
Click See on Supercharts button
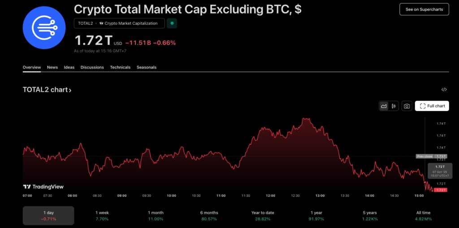pos(424,9)
